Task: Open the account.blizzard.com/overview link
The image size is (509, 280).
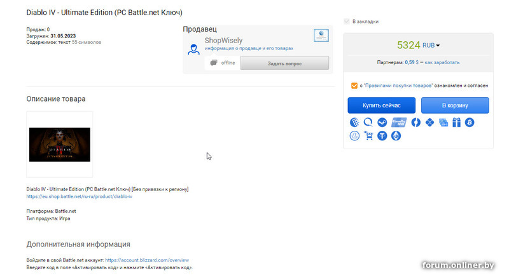Action: (x=147, y=260)
